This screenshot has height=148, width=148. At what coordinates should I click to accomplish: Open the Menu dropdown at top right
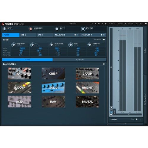pyautogui.click(x=141, y=24)
